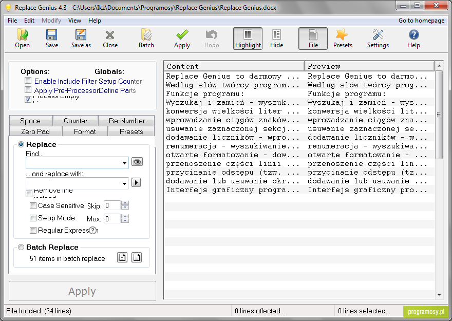Image resolution: width=452 pixels, height=321 pixels.
Task: Expand the Find dropdown arrow
Action: [124, 163]
